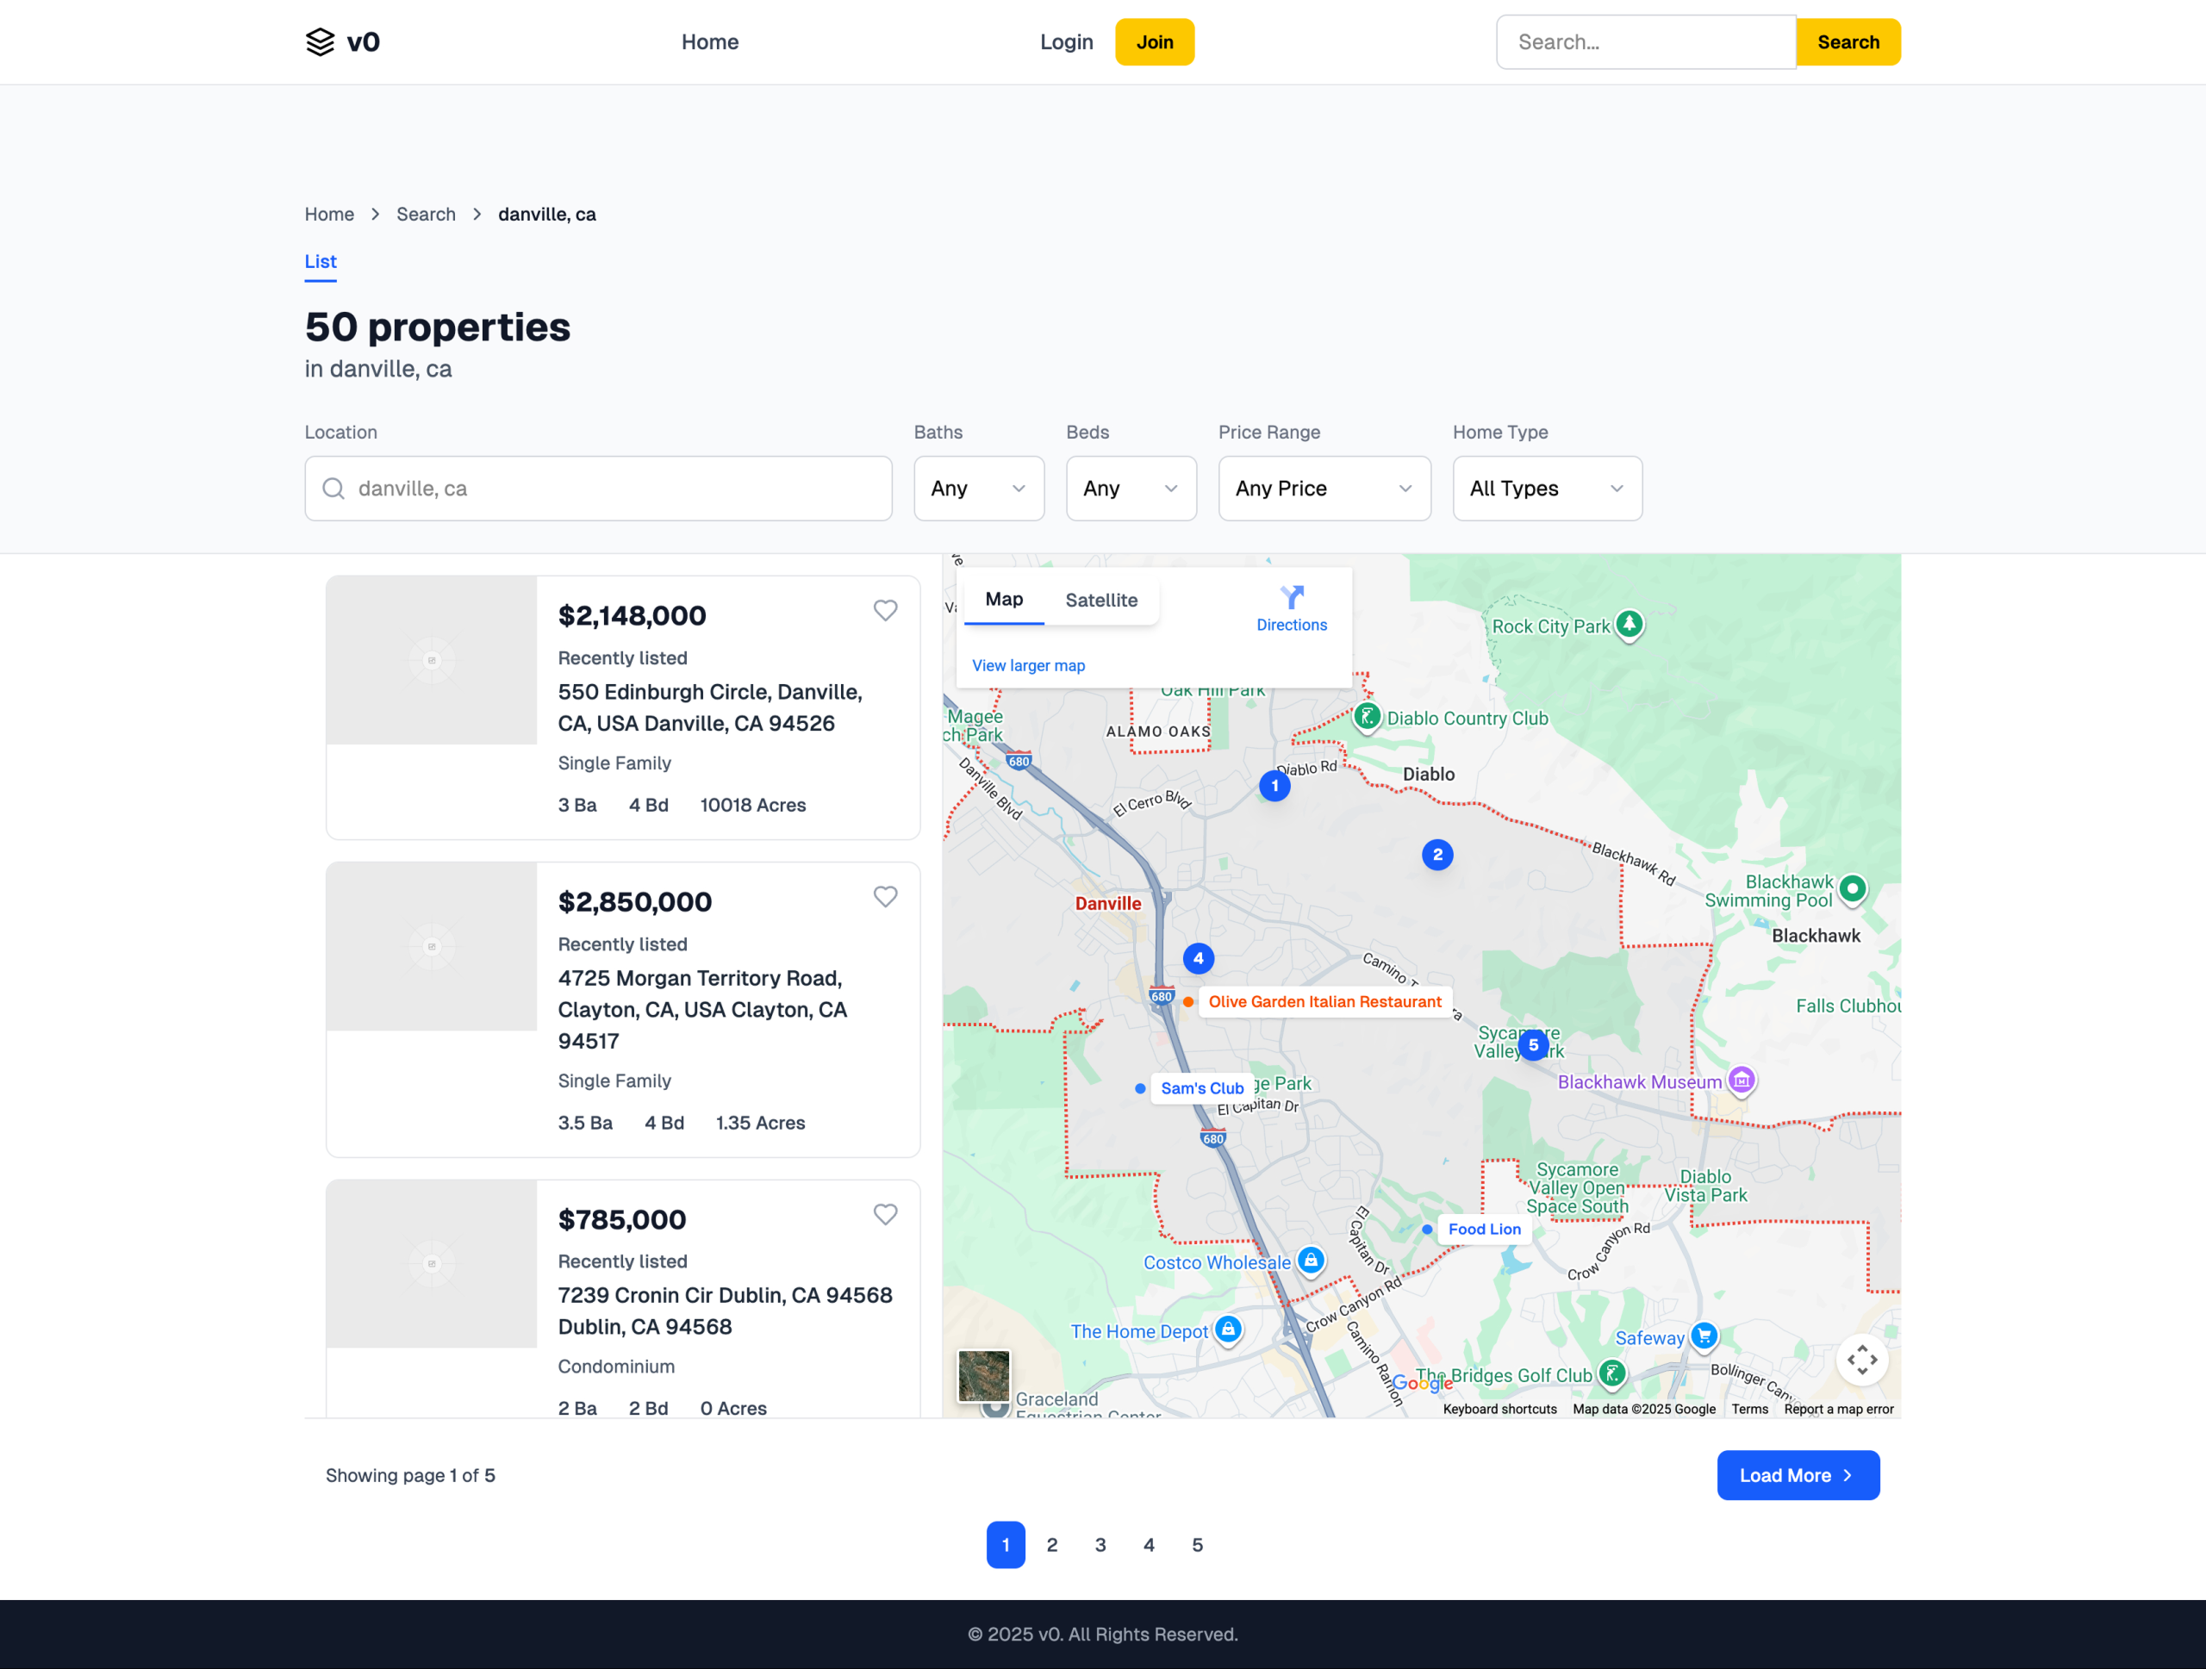Click the Directions arrow icon on map
Image resolution: width=2206 pixels, height=1669 pixels.
click(x=1292, y=597)
